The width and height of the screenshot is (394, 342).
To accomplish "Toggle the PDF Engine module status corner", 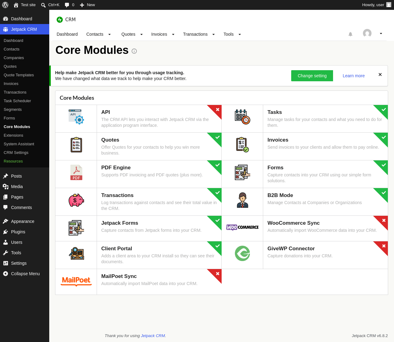I will click(217, 165).
